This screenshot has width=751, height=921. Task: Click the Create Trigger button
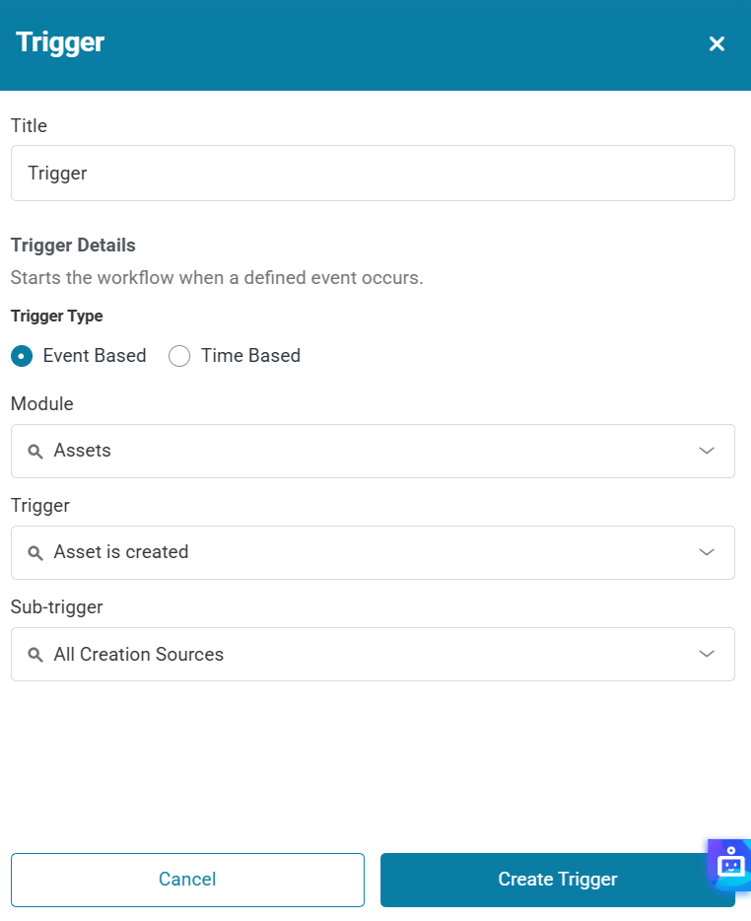557,880
